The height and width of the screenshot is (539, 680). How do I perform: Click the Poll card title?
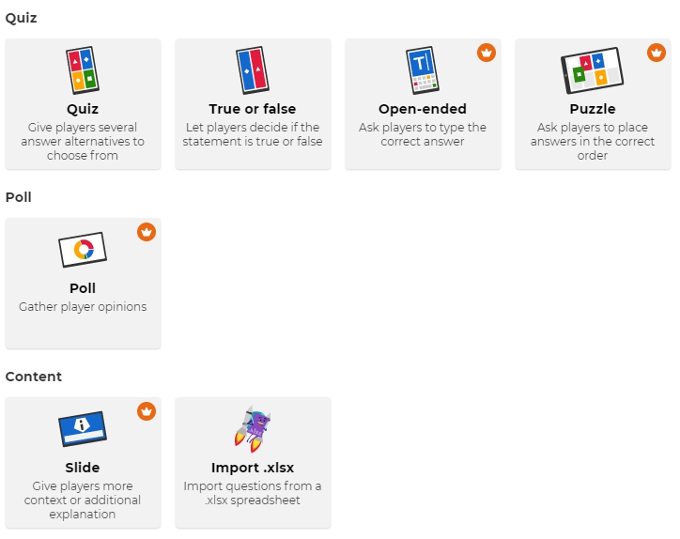coord(83,288)
